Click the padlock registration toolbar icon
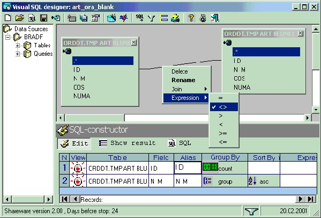 coord(203,18)
